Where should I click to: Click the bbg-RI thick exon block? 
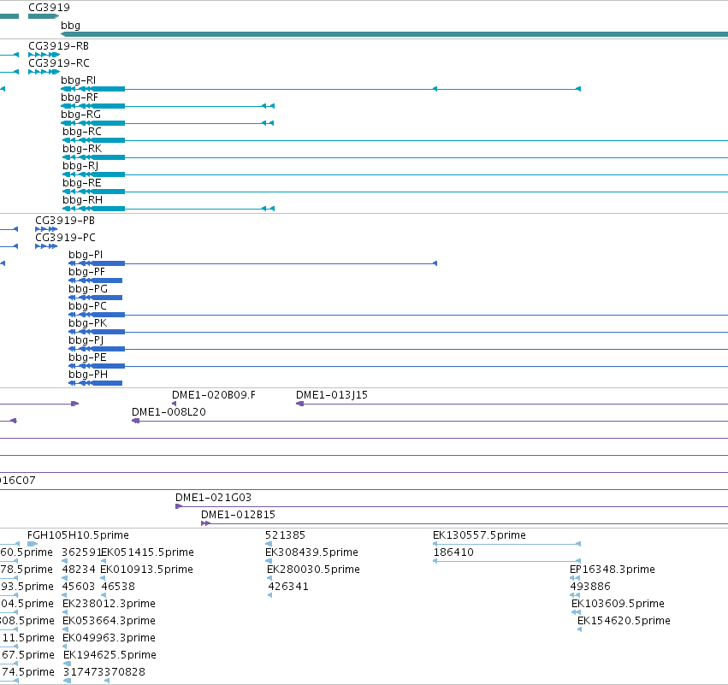tap(108, 89)
